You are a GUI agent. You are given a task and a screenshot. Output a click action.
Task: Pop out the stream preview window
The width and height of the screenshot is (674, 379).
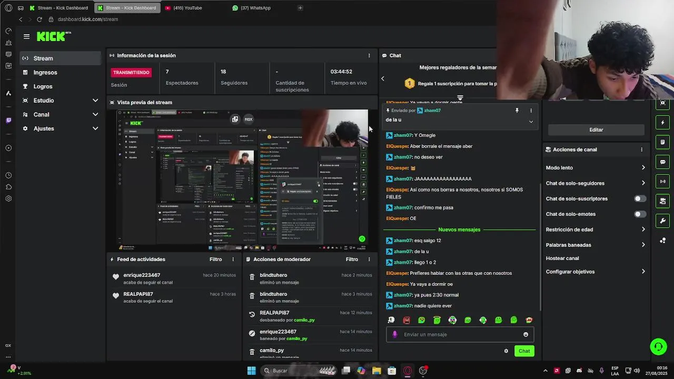(235, 119)
